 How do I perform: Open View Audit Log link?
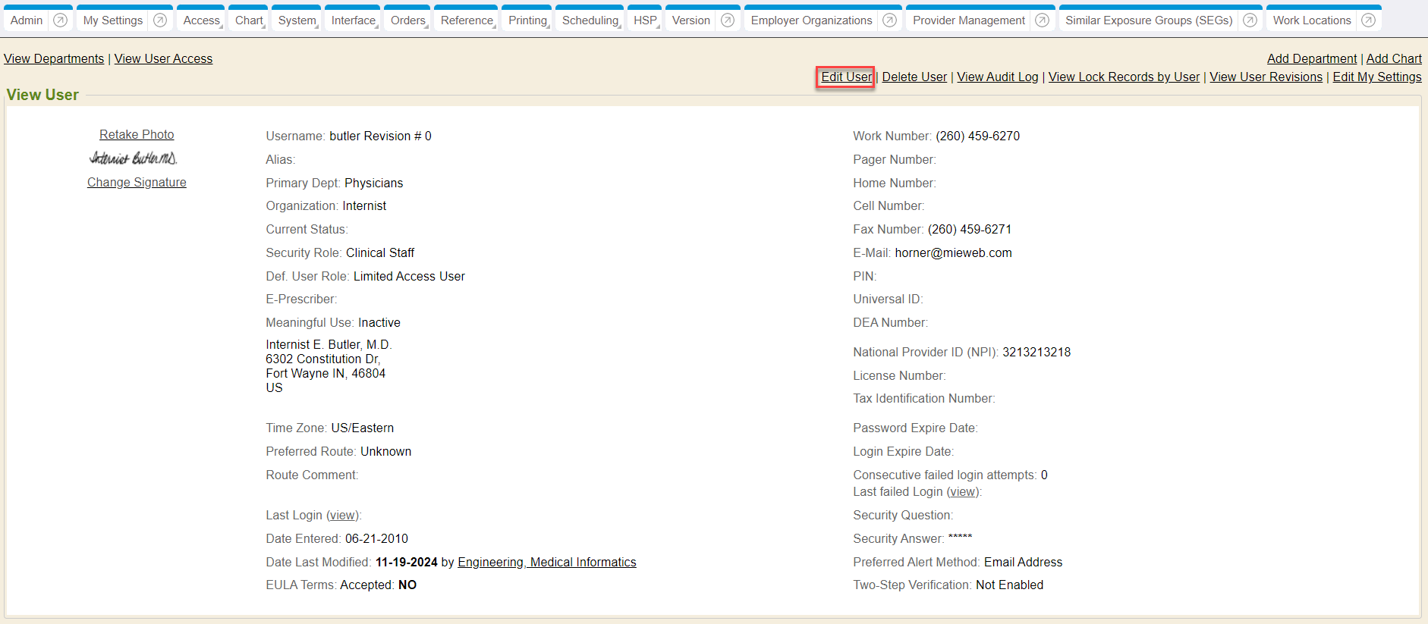[x=997, y=77]
